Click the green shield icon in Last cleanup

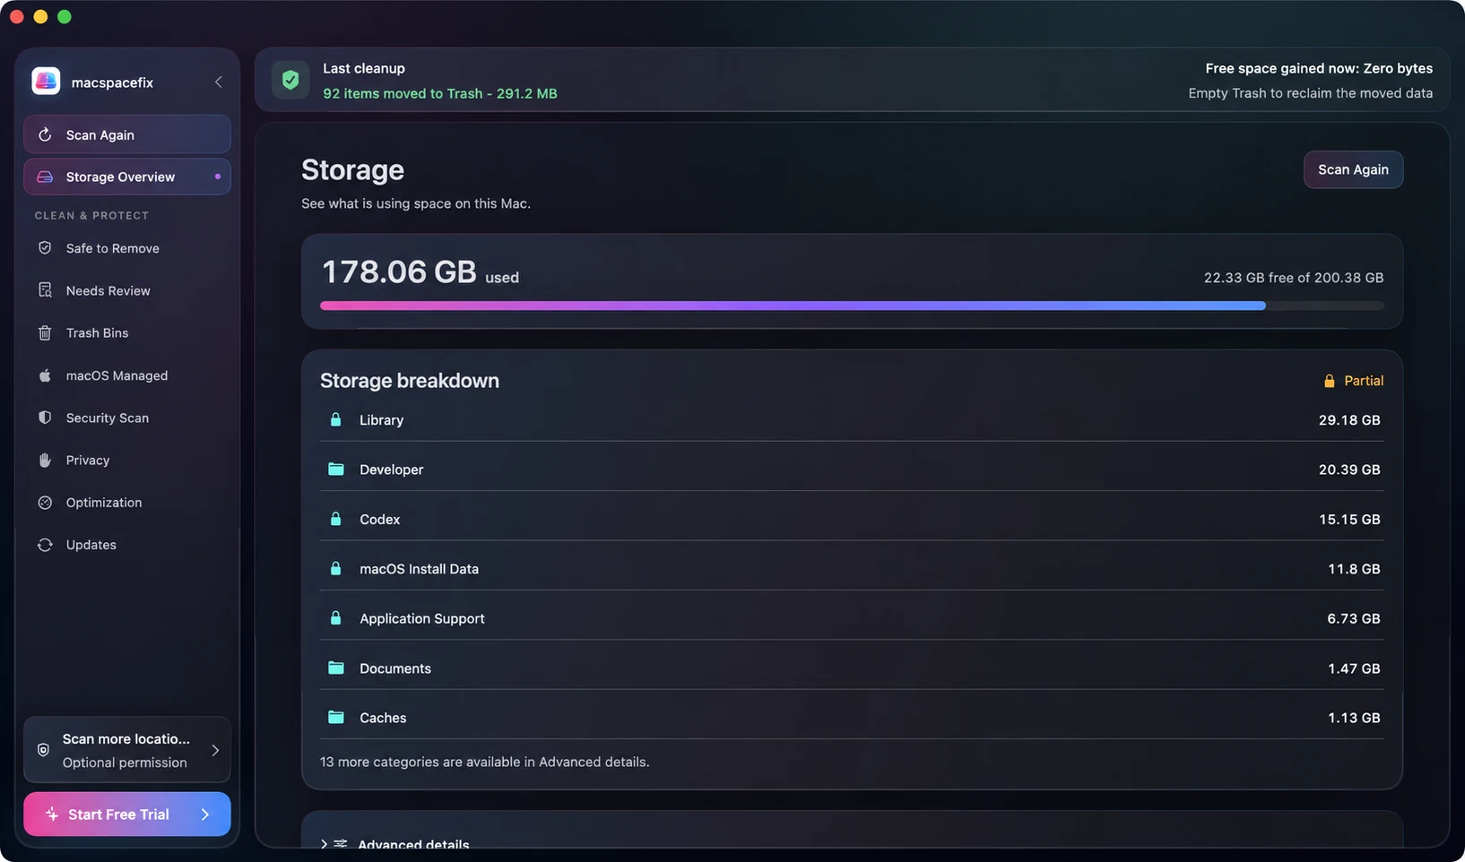click(x=290, y=80)
